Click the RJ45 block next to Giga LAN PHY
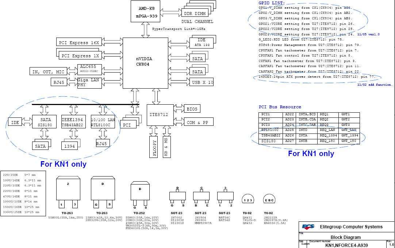Viewport: 395px width, 248px height. 59,82
